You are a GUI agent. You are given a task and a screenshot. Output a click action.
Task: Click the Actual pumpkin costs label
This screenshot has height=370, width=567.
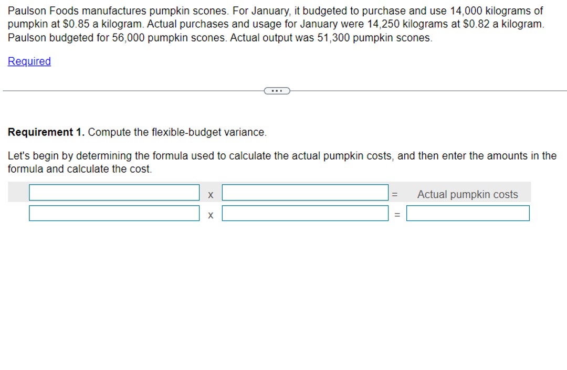[467, 194]
